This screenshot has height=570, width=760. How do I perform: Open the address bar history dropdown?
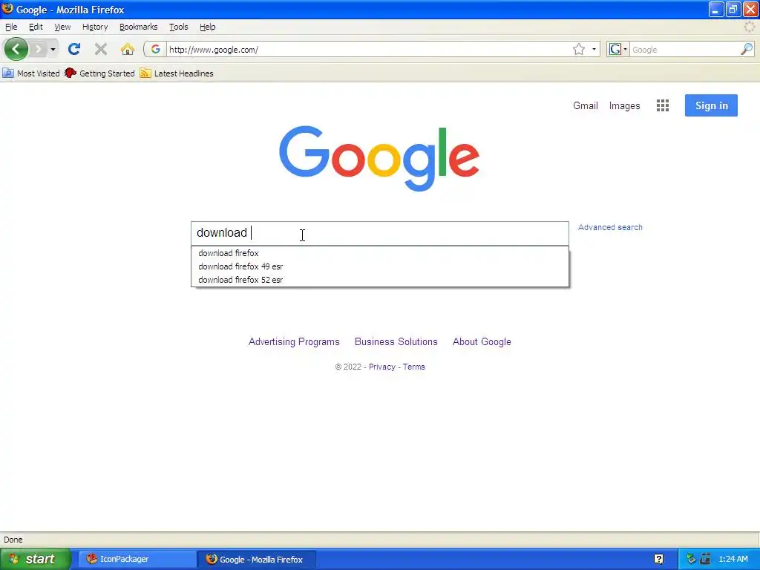click(594, 49)
